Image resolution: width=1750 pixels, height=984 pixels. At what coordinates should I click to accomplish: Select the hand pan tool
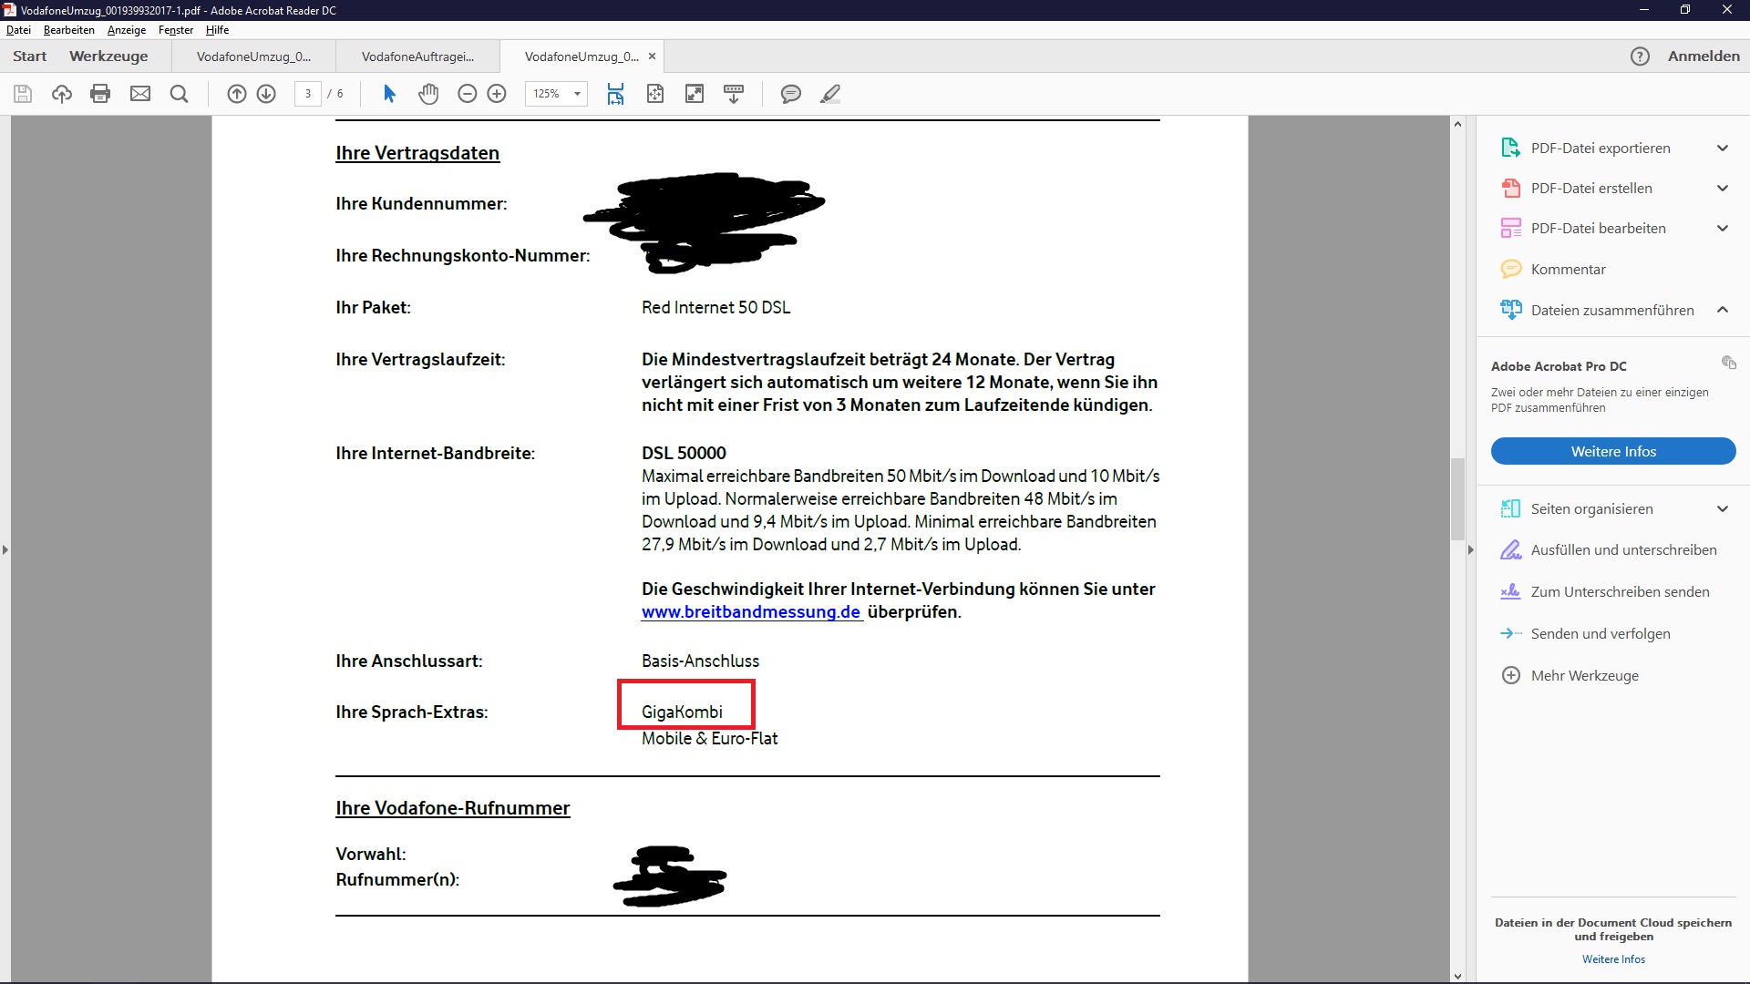428,94
